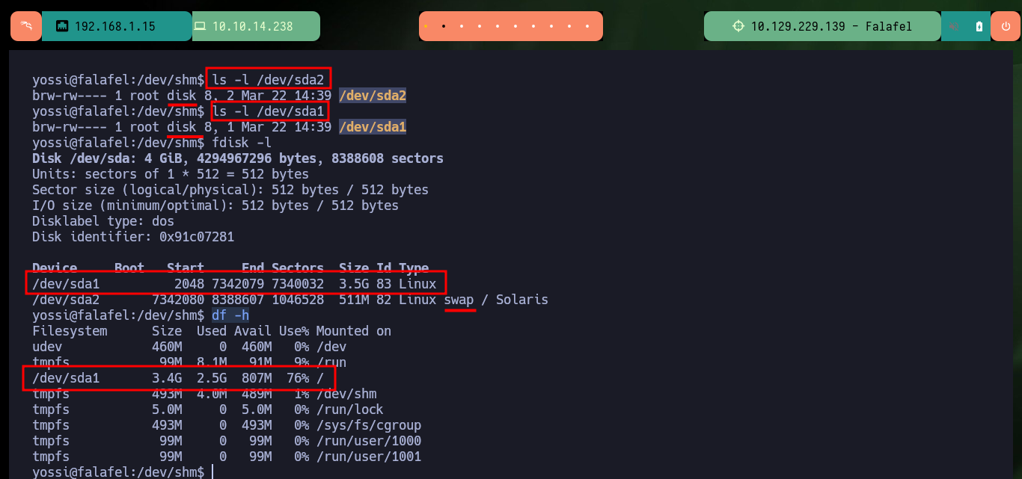Screen dimensions: 1022x479
Task: Click the 192.168.1.15 local IP label
Action: [115, 26]
